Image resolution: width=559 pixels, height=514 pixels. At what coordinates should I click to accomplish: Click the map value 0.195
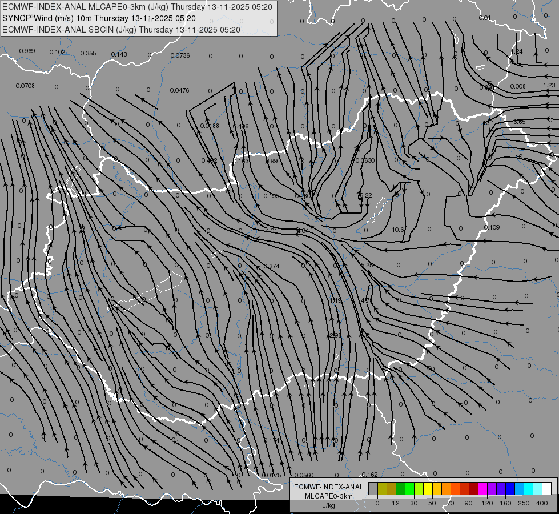pyautogui.click(x=272, y=196)
